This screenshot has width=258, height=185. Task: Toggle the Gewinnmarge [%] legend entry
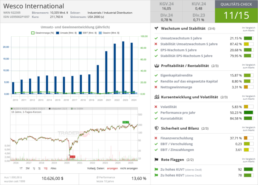(42, 33)
